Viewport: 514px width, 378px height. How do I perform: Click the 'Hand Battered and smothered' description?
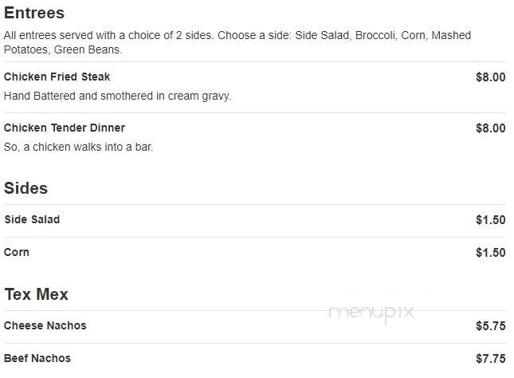(x=117, y=96)
